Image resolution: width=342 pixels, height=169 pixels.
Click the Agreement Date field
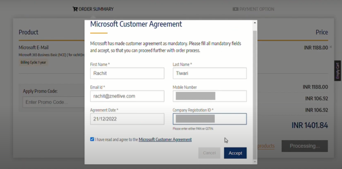coord(127,119)
